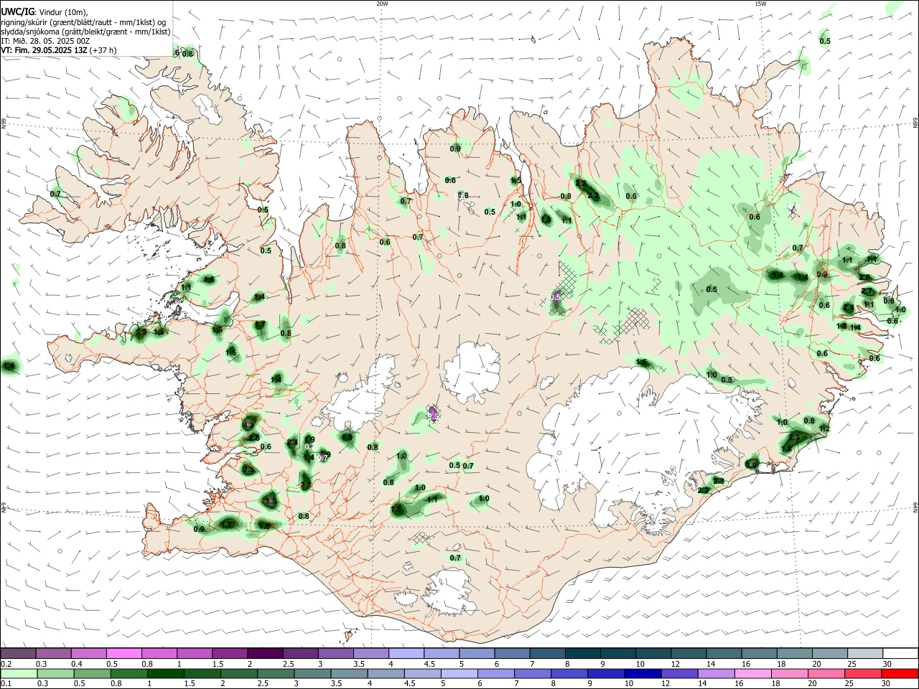This screenshot has width=919, height=689.
Task: Pick the rain legend swatch for 7–8 mm
Action: click(533, 673)
